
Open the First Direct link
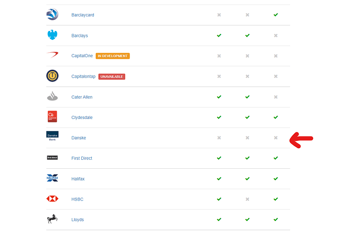coord(82,158)
